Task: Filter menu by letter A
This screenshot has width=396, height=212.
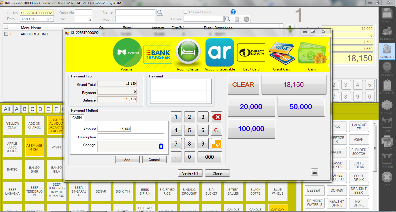Action: click(17, 109)
